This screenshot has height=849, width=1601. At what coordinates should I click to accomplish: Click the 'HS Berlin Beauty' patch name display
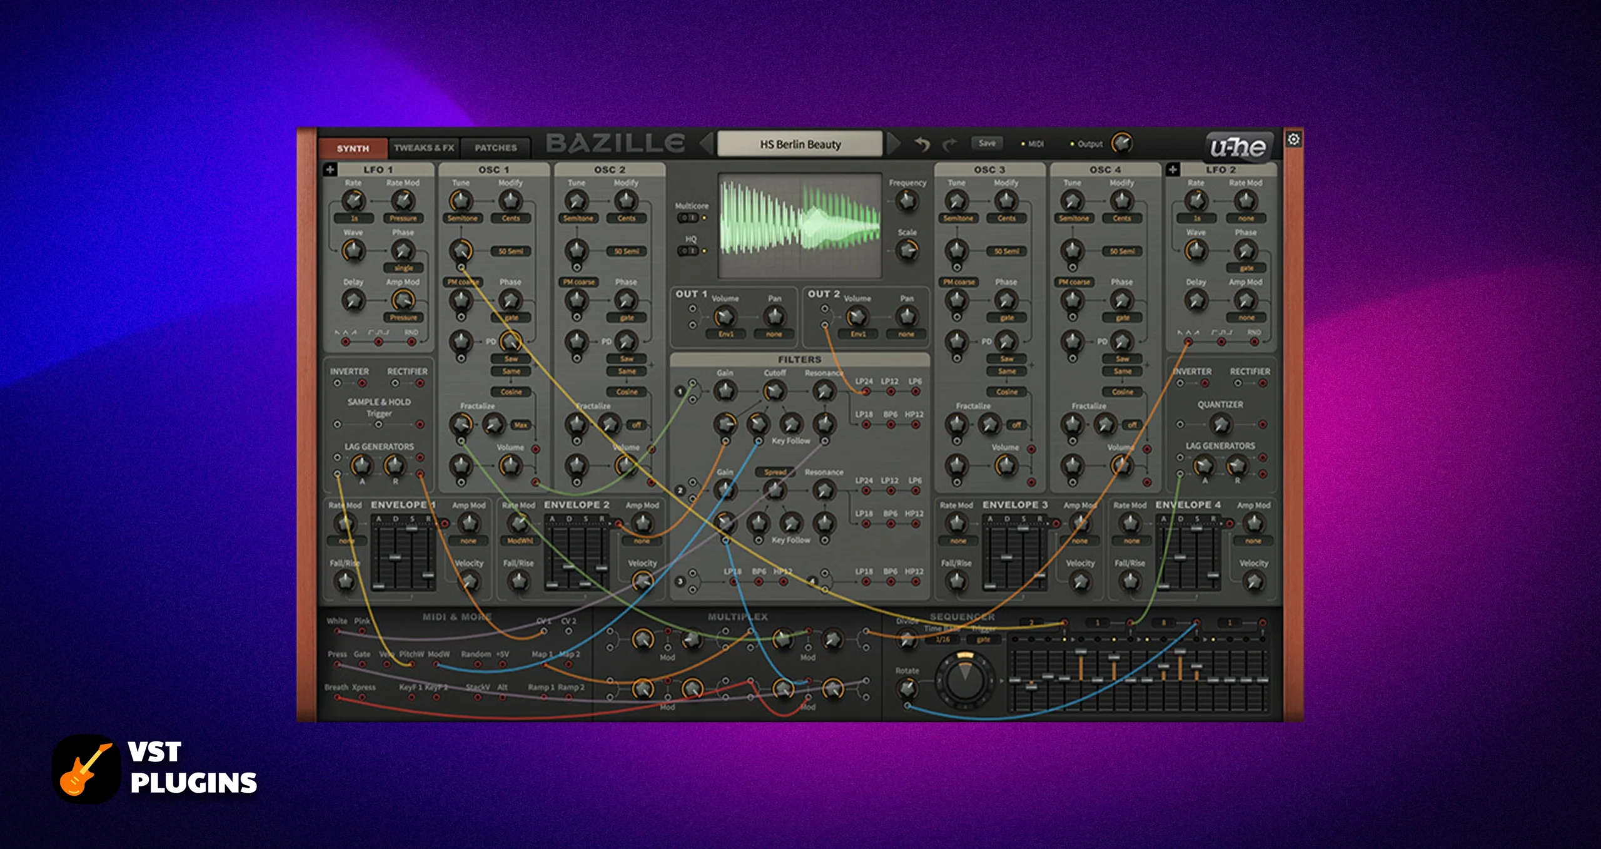[800, 144]
